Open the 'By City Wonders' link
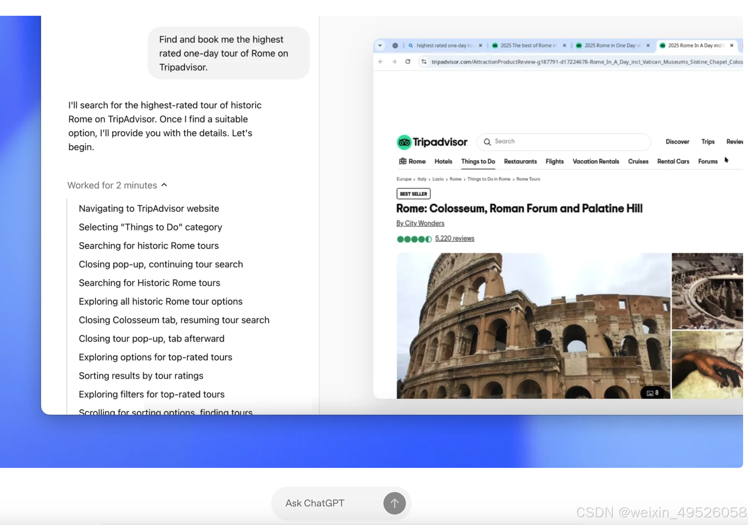 coord(420,223)
